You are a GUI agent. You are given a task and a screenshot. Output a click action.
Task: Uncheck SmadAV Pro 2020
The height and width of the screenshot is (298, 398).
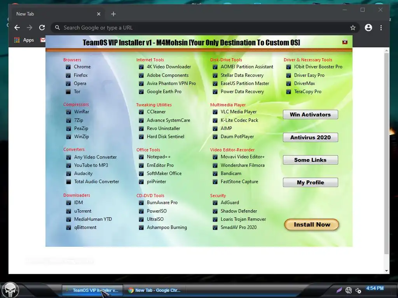pyautogui.click(x=215, y=227)
